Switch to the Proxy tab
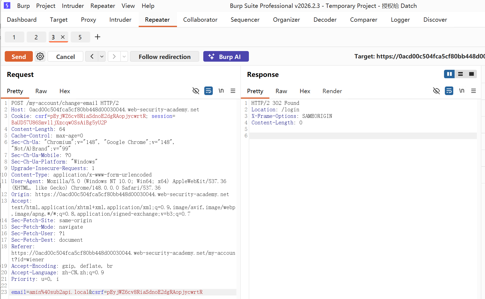This screenshot has height=299, width=485. point(88,20)
